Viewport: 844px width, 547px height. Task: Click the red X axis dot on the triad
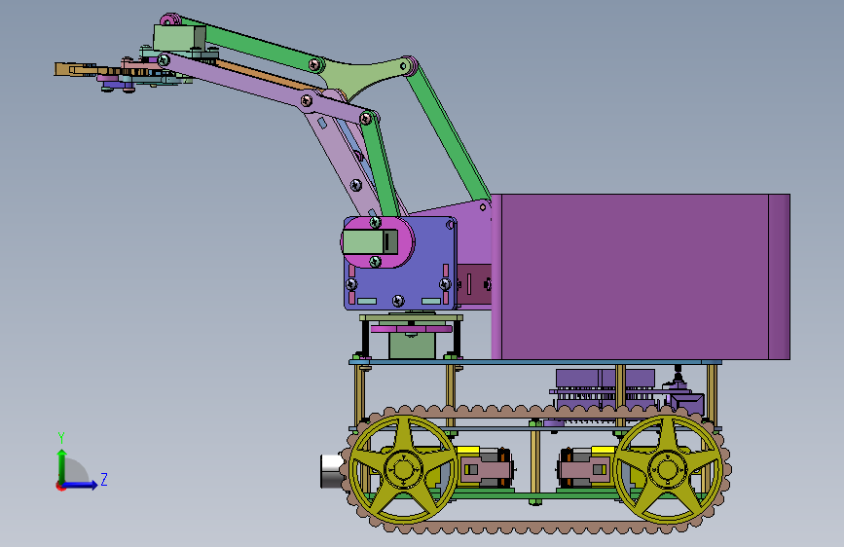60,486
